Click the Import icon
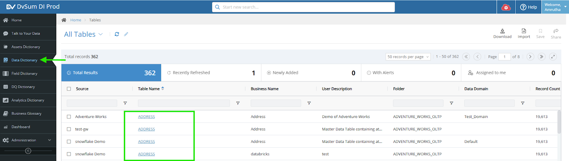Image resolution: width=569 pixels, height=161 pixels. pyautogui.click(x=524, y=31)
